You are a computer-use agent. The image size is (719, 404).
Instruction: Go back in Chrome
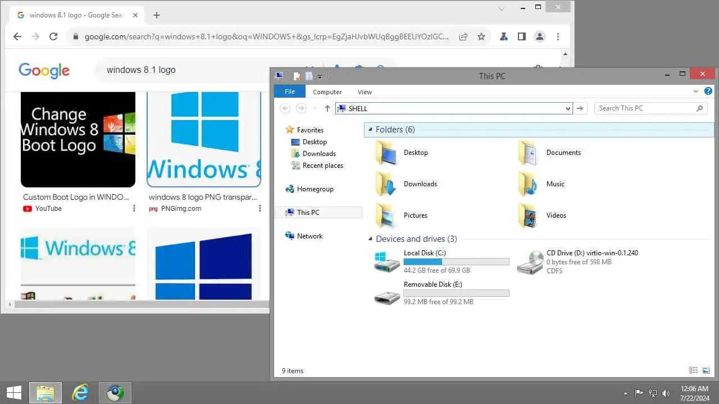click(x=17, y=36)
